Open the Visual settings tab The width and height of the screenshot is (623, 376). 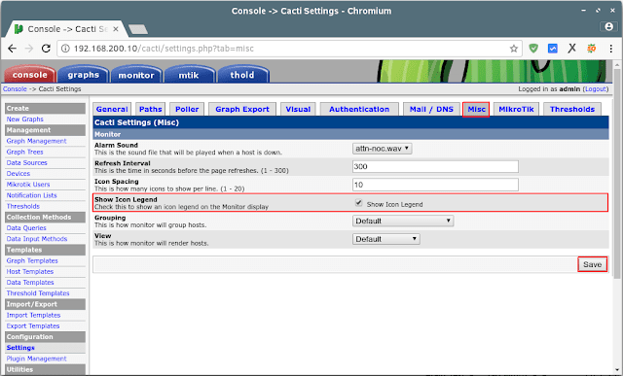(x=298, y=109)
